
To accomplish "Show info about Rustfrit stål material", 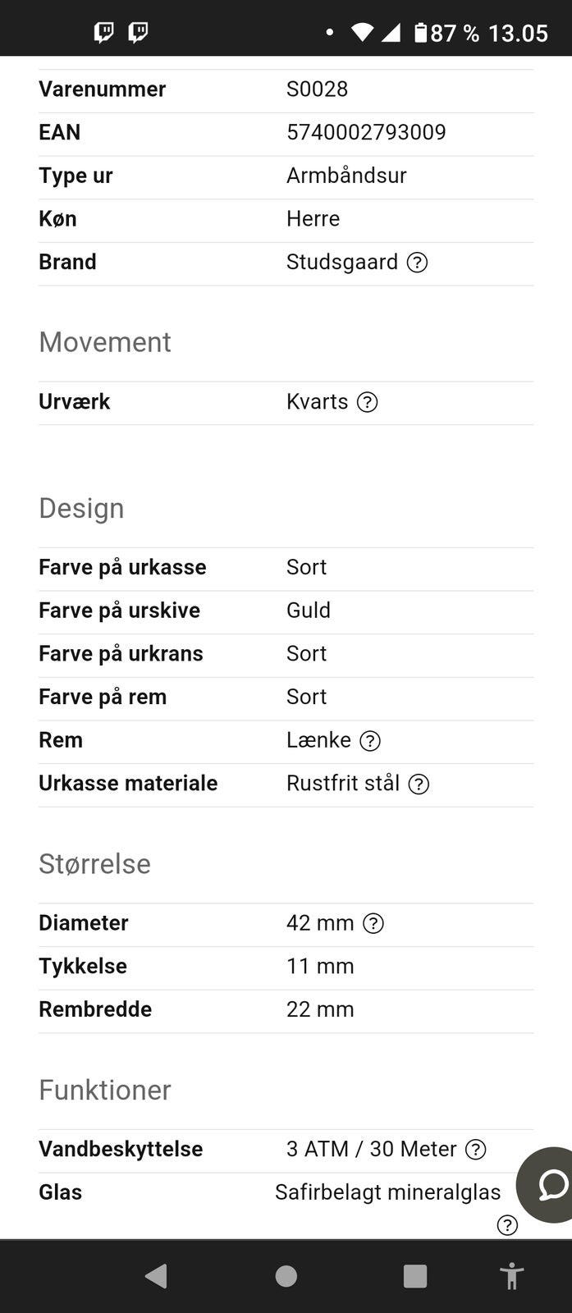I will (x=419, y=785).
